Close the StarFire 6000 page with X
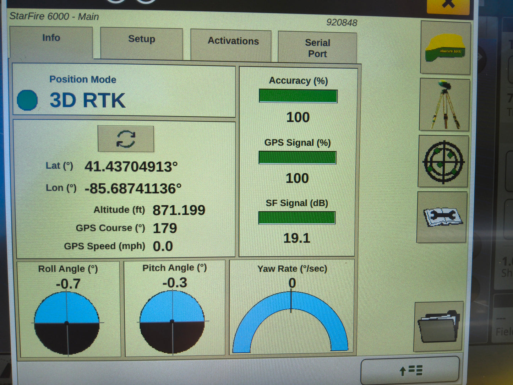The height and width of the screenshot is (385, 513). [x=448, y=5]
